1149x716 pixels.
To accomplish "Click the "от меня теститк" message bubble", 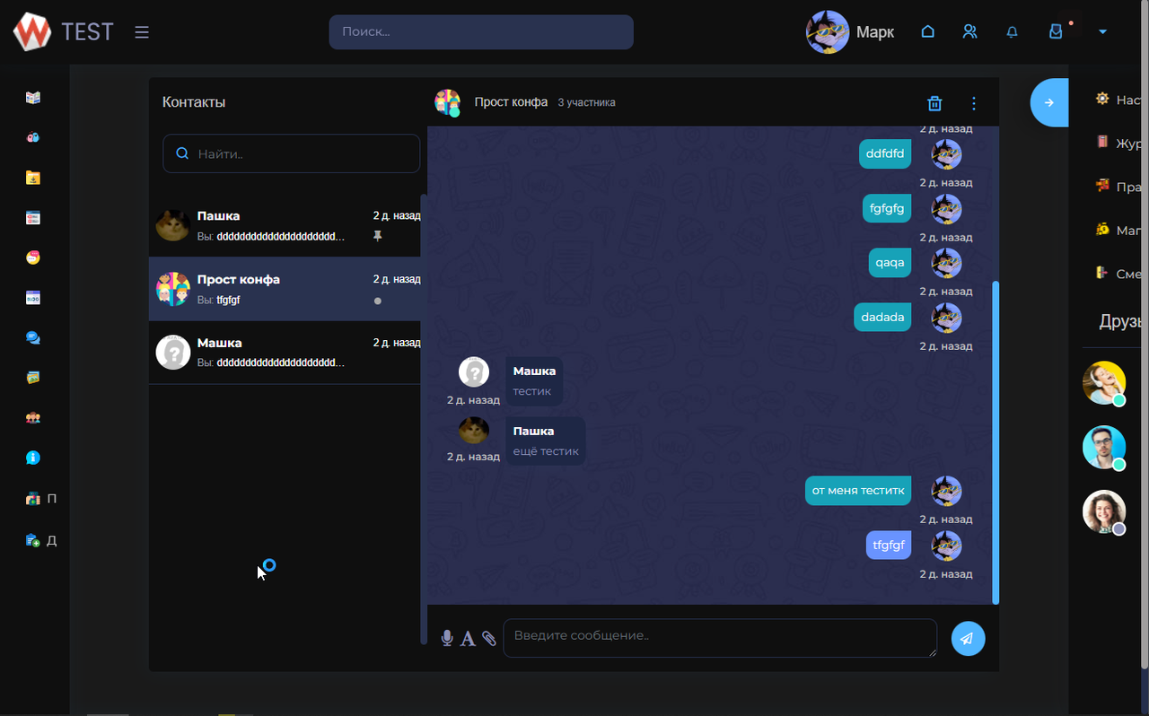I will pyautogui.click(x=858, y=490).
